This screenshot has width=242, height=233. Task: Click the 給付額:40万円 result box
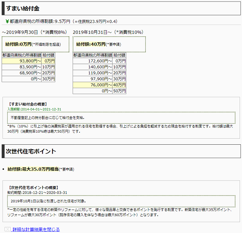[x=109, y=44]
